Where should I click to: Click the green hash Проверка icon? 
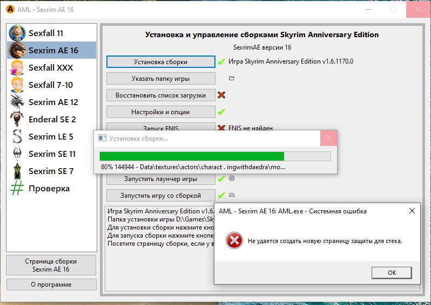coord(17,189)
